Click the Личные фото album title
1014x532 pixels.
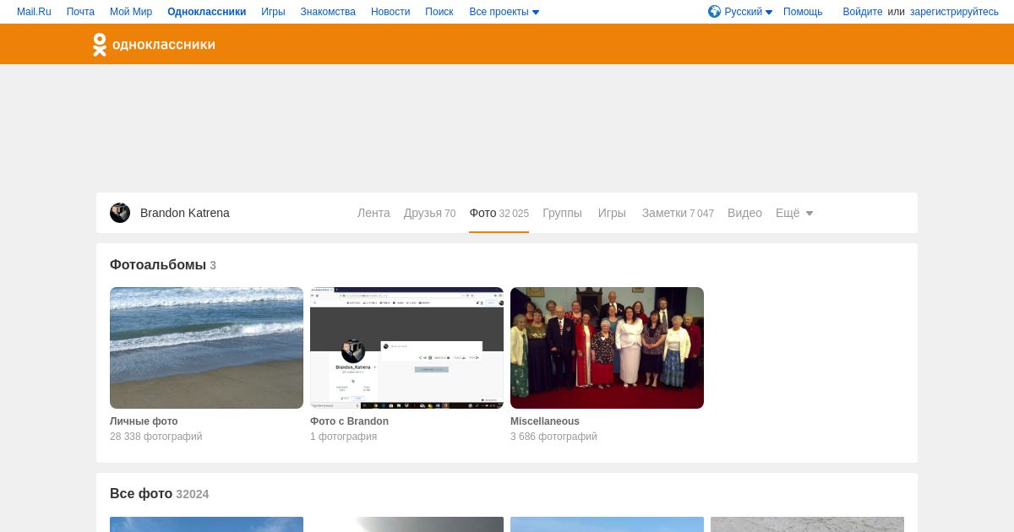click(144, 421)
